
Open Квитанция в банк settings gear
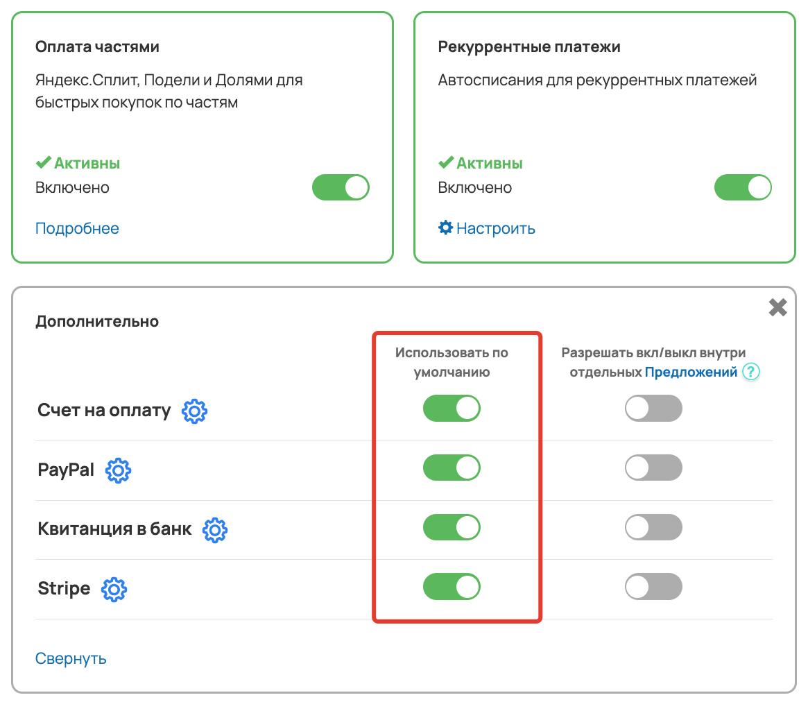coord(215,530)
